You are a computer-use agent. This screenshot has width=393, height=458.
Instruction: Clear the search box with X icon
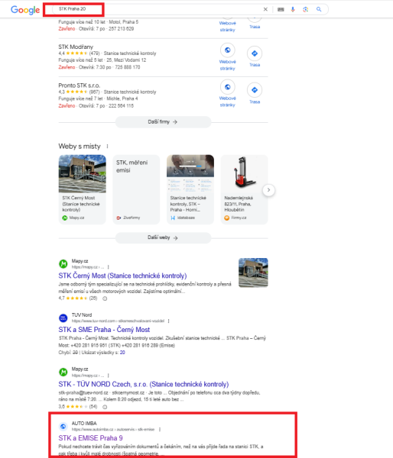[x=265, y=9]
